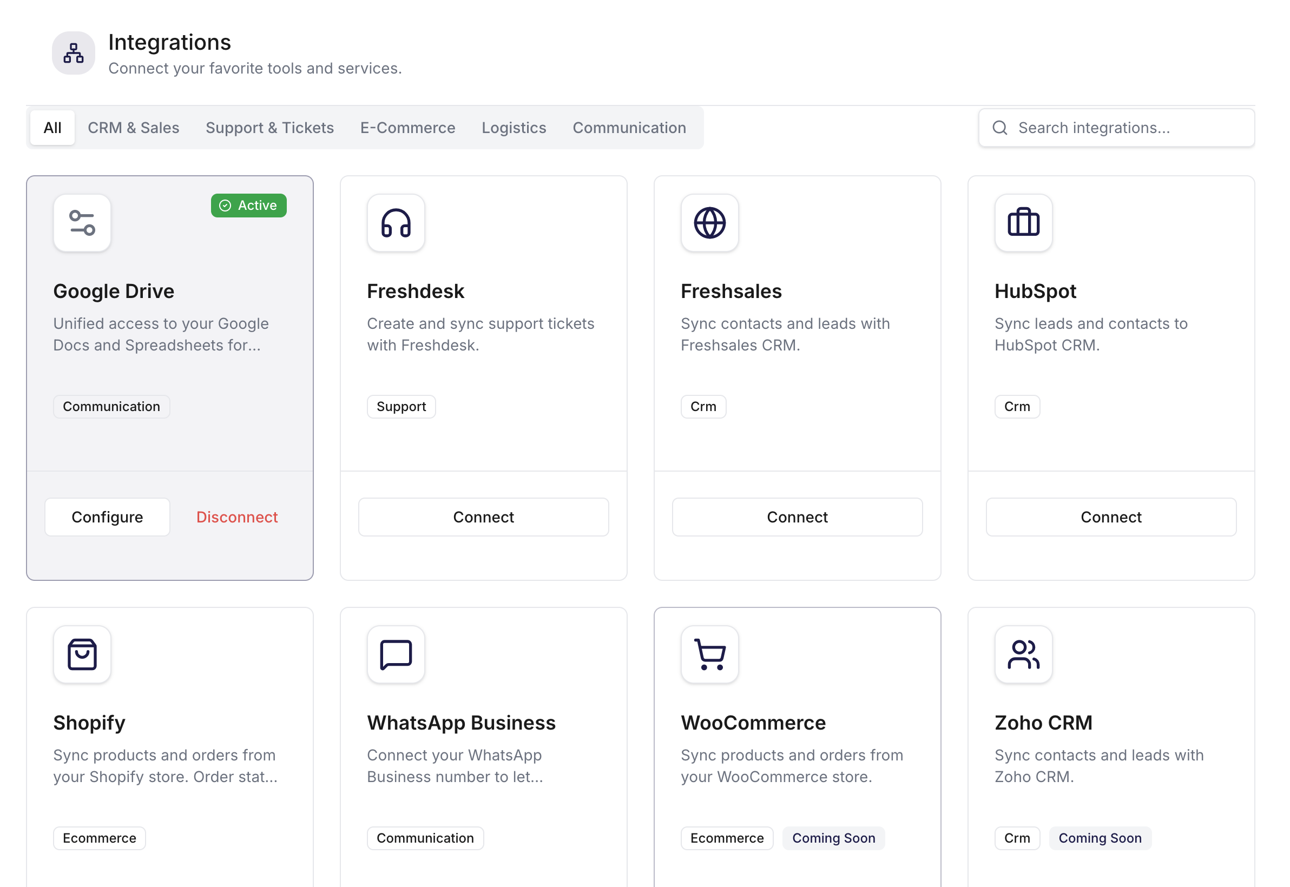Click the Zoho CRM users icon
Screen dimensions: 1290x887
coord(1023,654)
